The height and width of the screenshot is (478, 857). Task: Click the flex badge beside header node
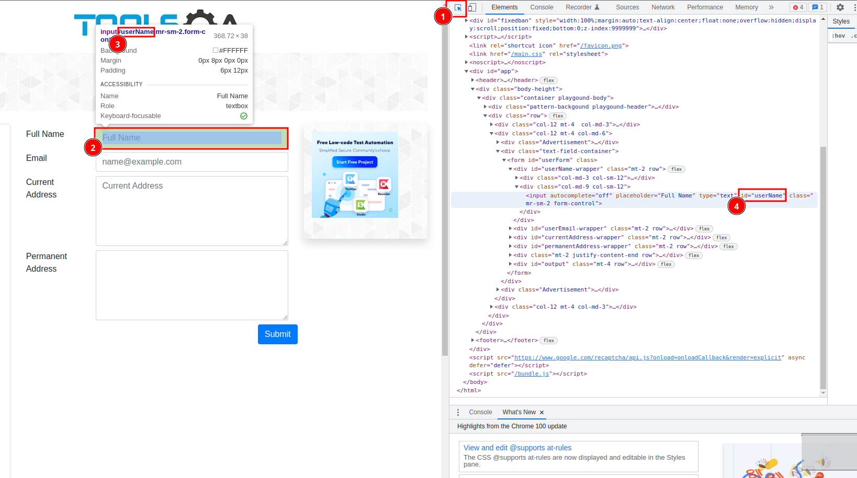click(x=548, y=80)
